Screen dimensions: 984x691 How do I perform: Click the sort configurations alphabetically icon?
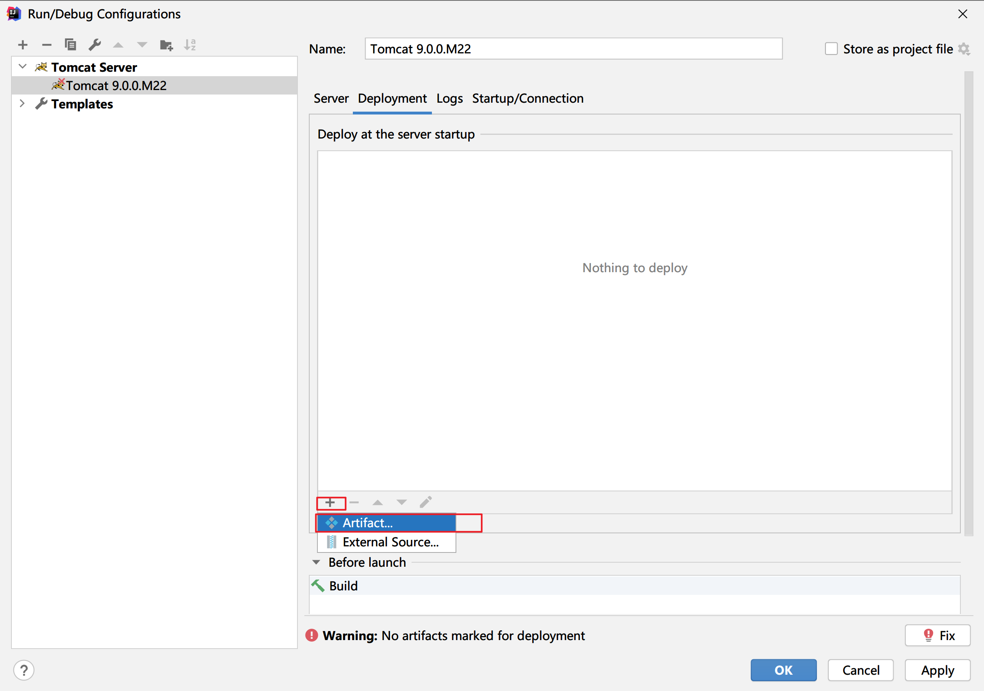[190, 44]
